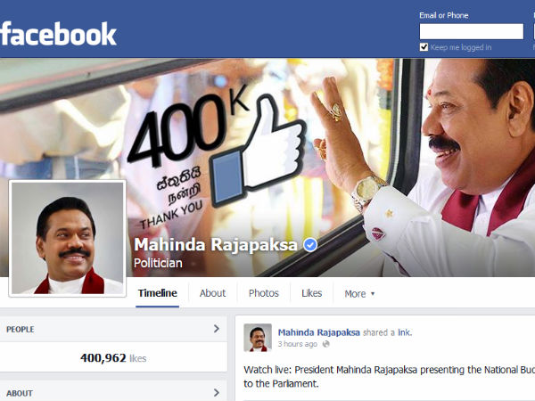Uncheck Keep me logged in
This screenshot has width=535, height=401.
(424, 47)
